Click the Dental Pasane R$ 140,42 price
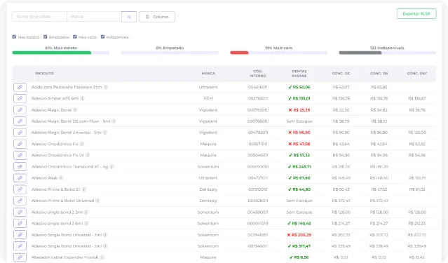 click(299, 223)
